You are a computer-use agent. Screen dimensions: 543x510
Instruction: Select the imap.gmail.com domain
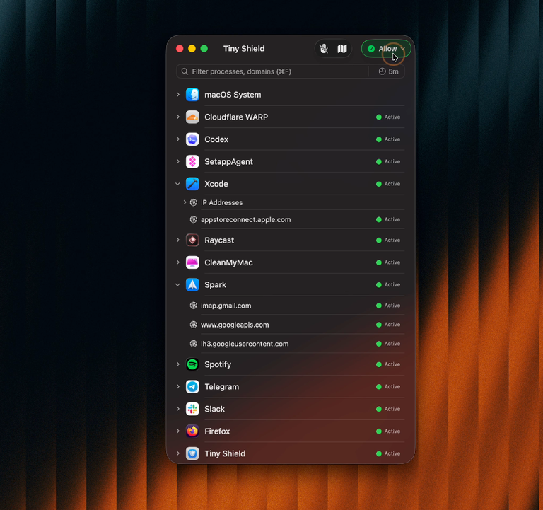(226, 306)
